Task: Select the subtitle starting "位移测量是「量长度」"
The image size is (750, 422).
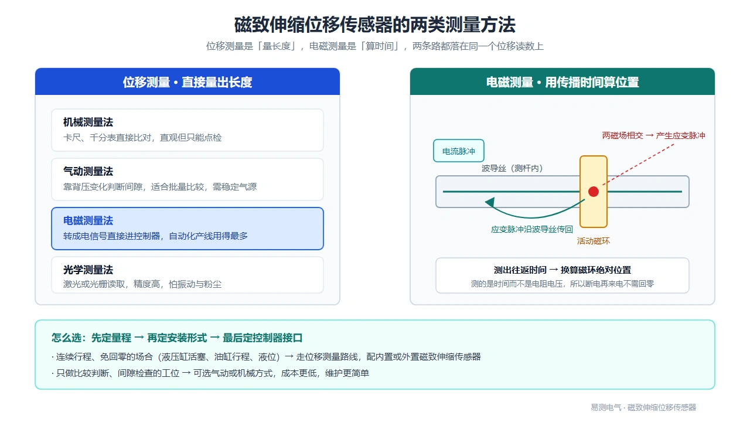Action: point(375,46)
